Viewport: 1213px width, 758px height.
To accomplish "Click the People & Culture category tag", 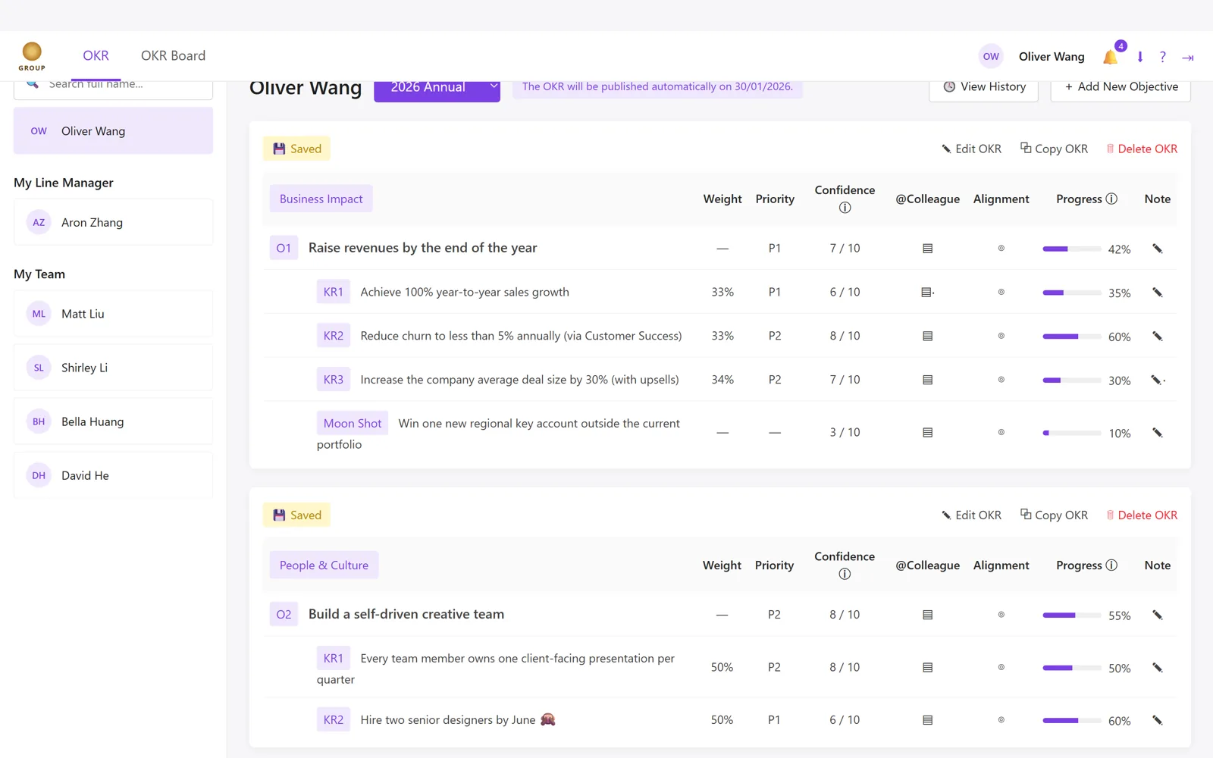I will 324,565.
